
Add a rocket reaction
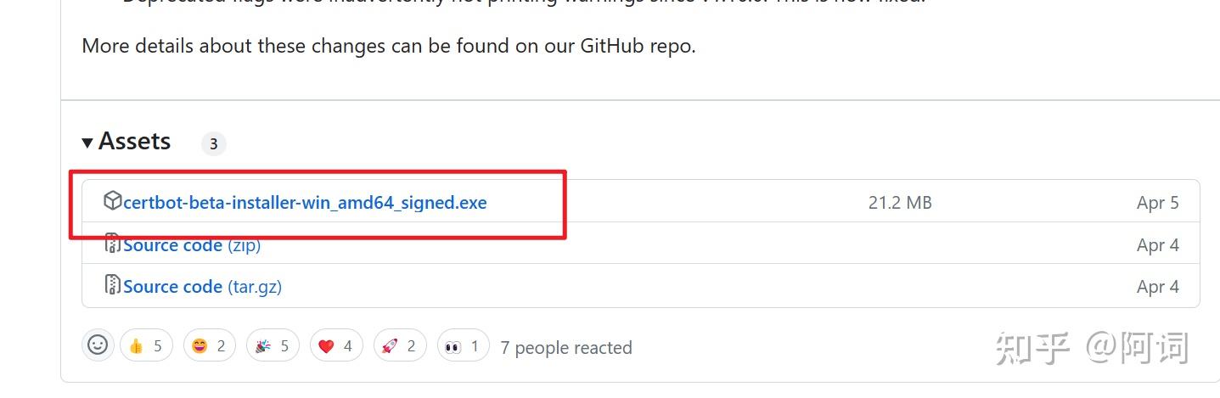[x=399, y=346]
